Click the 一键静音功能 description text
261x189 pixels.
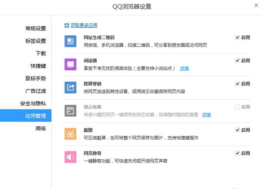pos(125,161)
